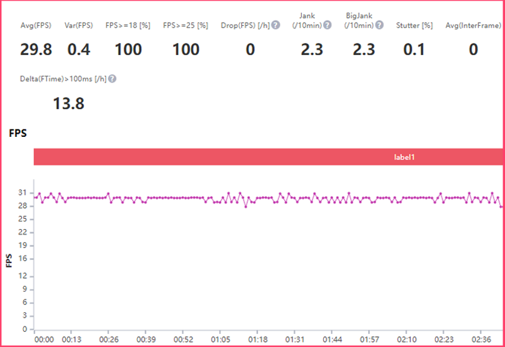Click the help icon beside BigJank (/10min)
This screenshot has height=347, width=505.
(x=379, y=25)
